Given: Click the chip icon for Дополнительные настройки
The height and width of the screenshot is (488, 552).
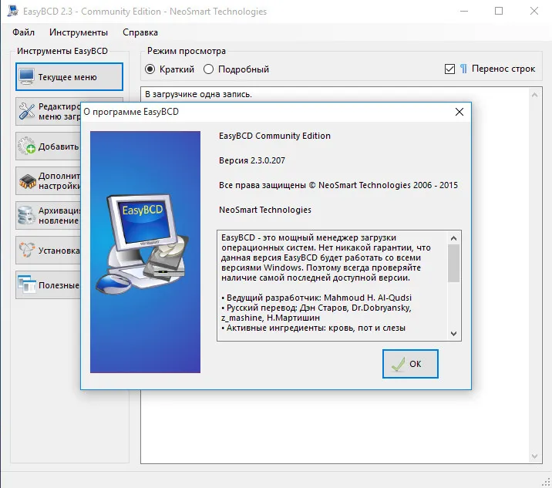Looking at the screenshot, I should [28, 181].
